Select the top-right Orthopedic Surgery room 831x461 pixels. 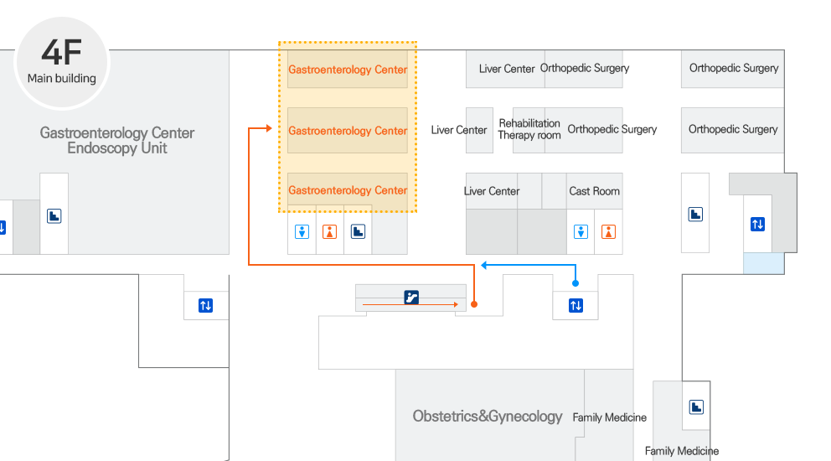tap(733, 69)
